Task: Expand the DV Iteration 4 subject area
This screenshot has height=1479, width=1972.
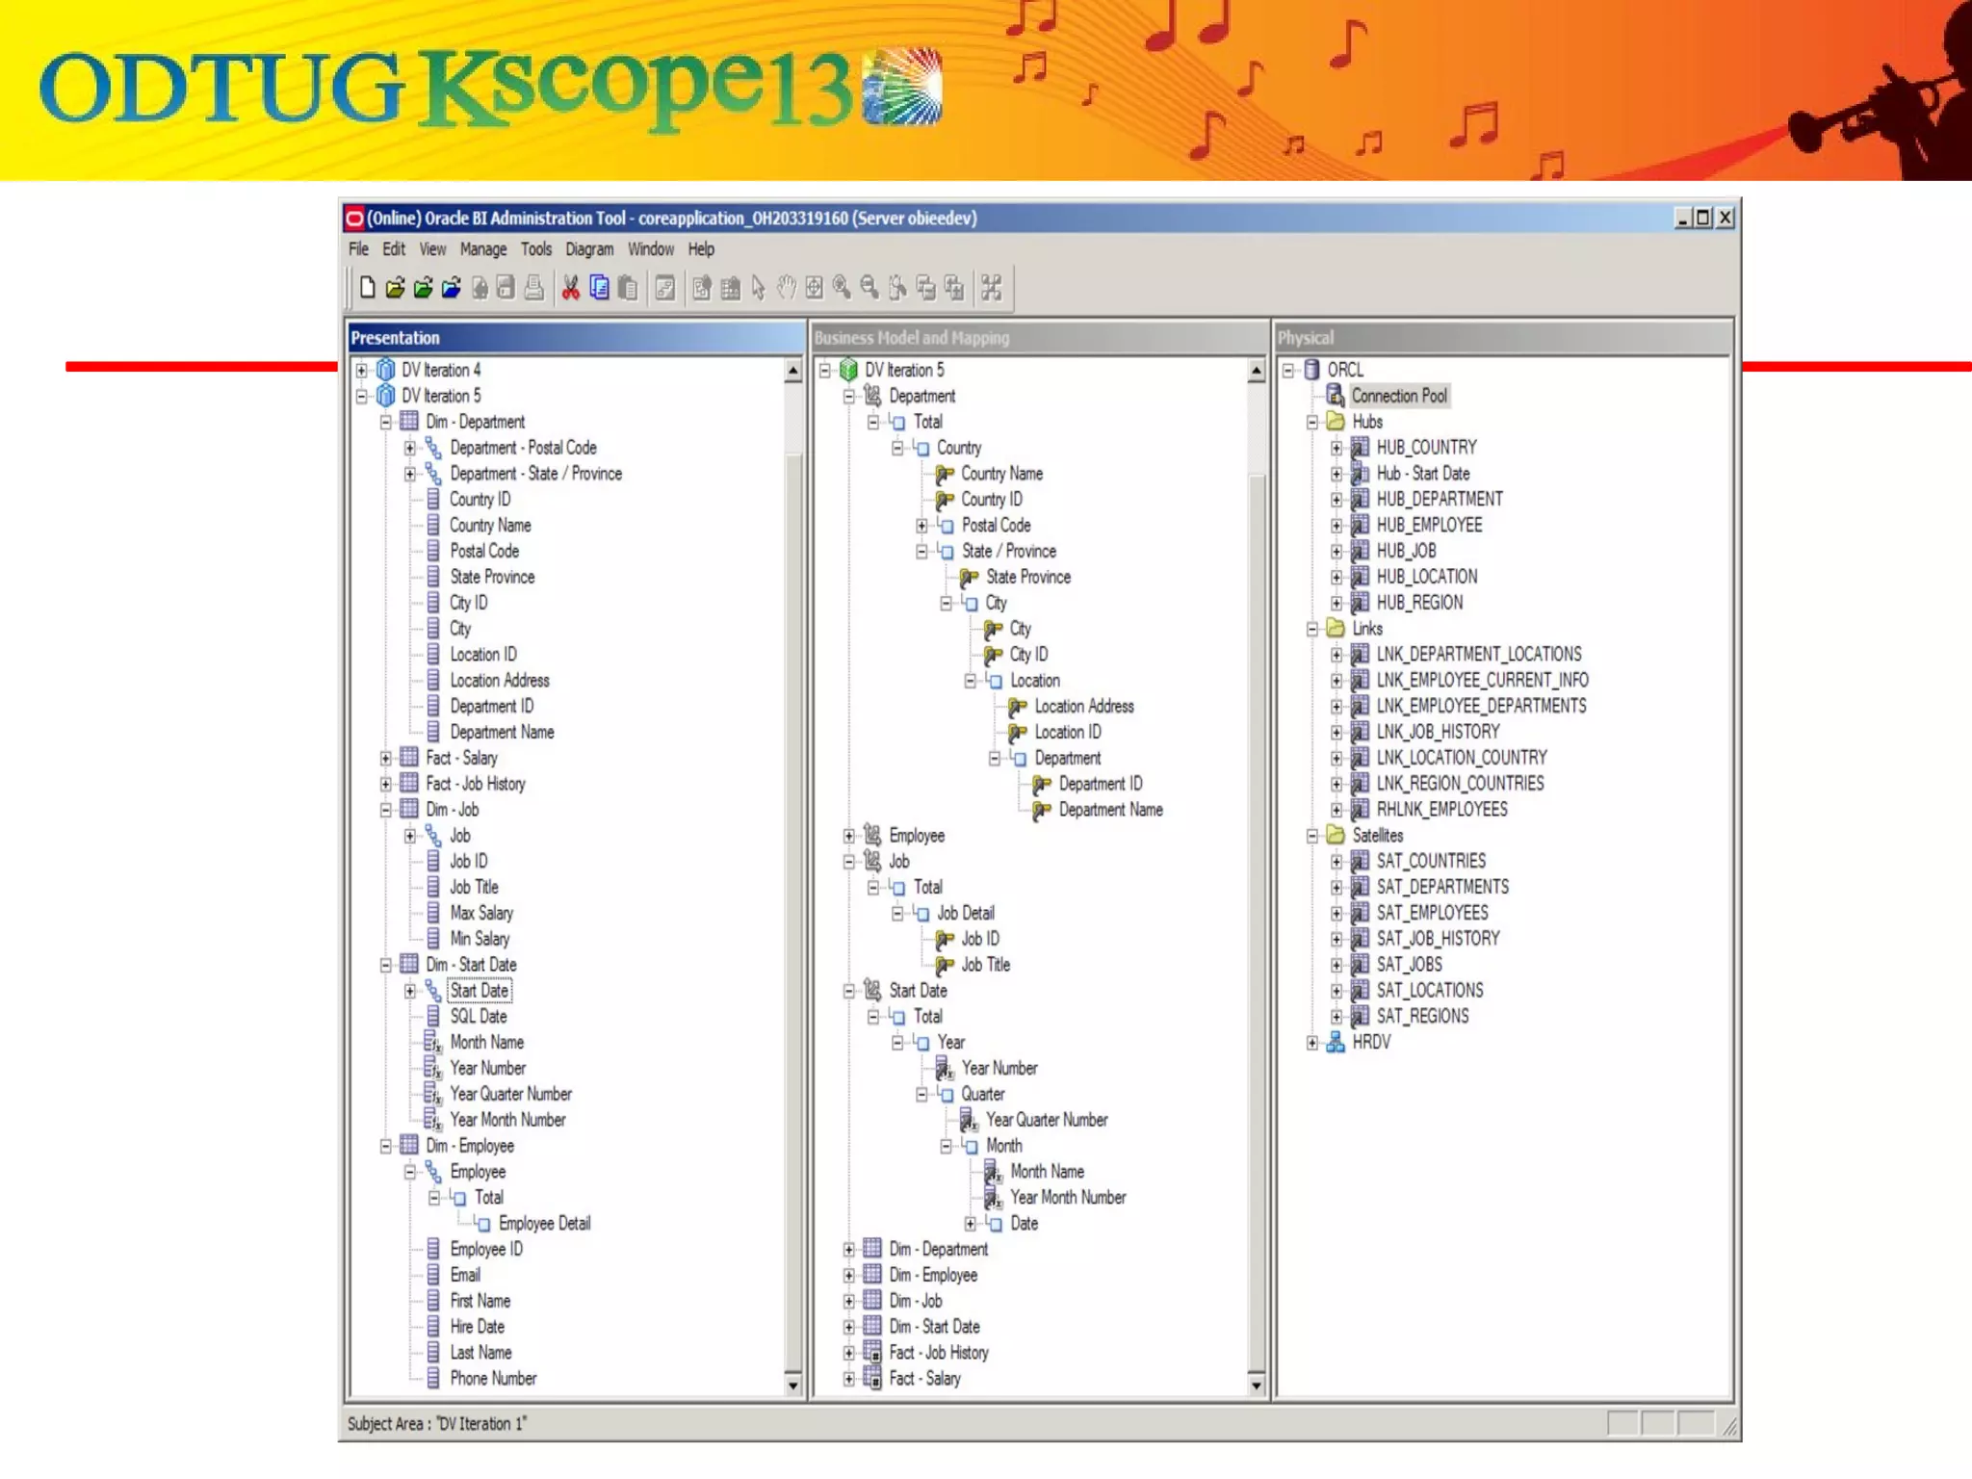Action: 362,370
